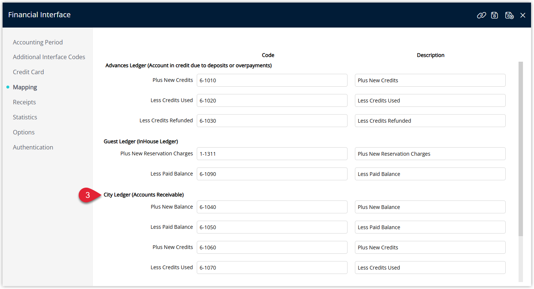The height and width of the screenshot is (289, 534).
Task: Click the Code column header
Action: click(x=268, y=55)
